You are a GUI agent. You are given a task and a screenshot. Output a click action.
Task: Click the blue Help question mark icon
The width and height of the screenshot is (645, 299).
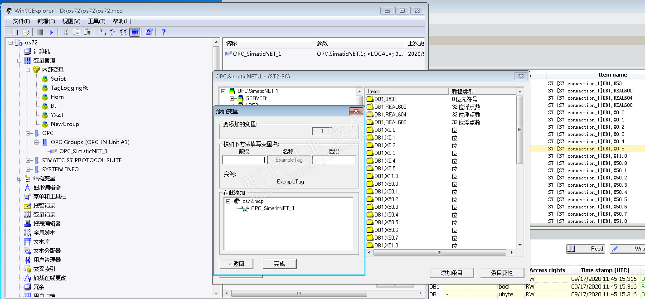click(x=164, y=32)
